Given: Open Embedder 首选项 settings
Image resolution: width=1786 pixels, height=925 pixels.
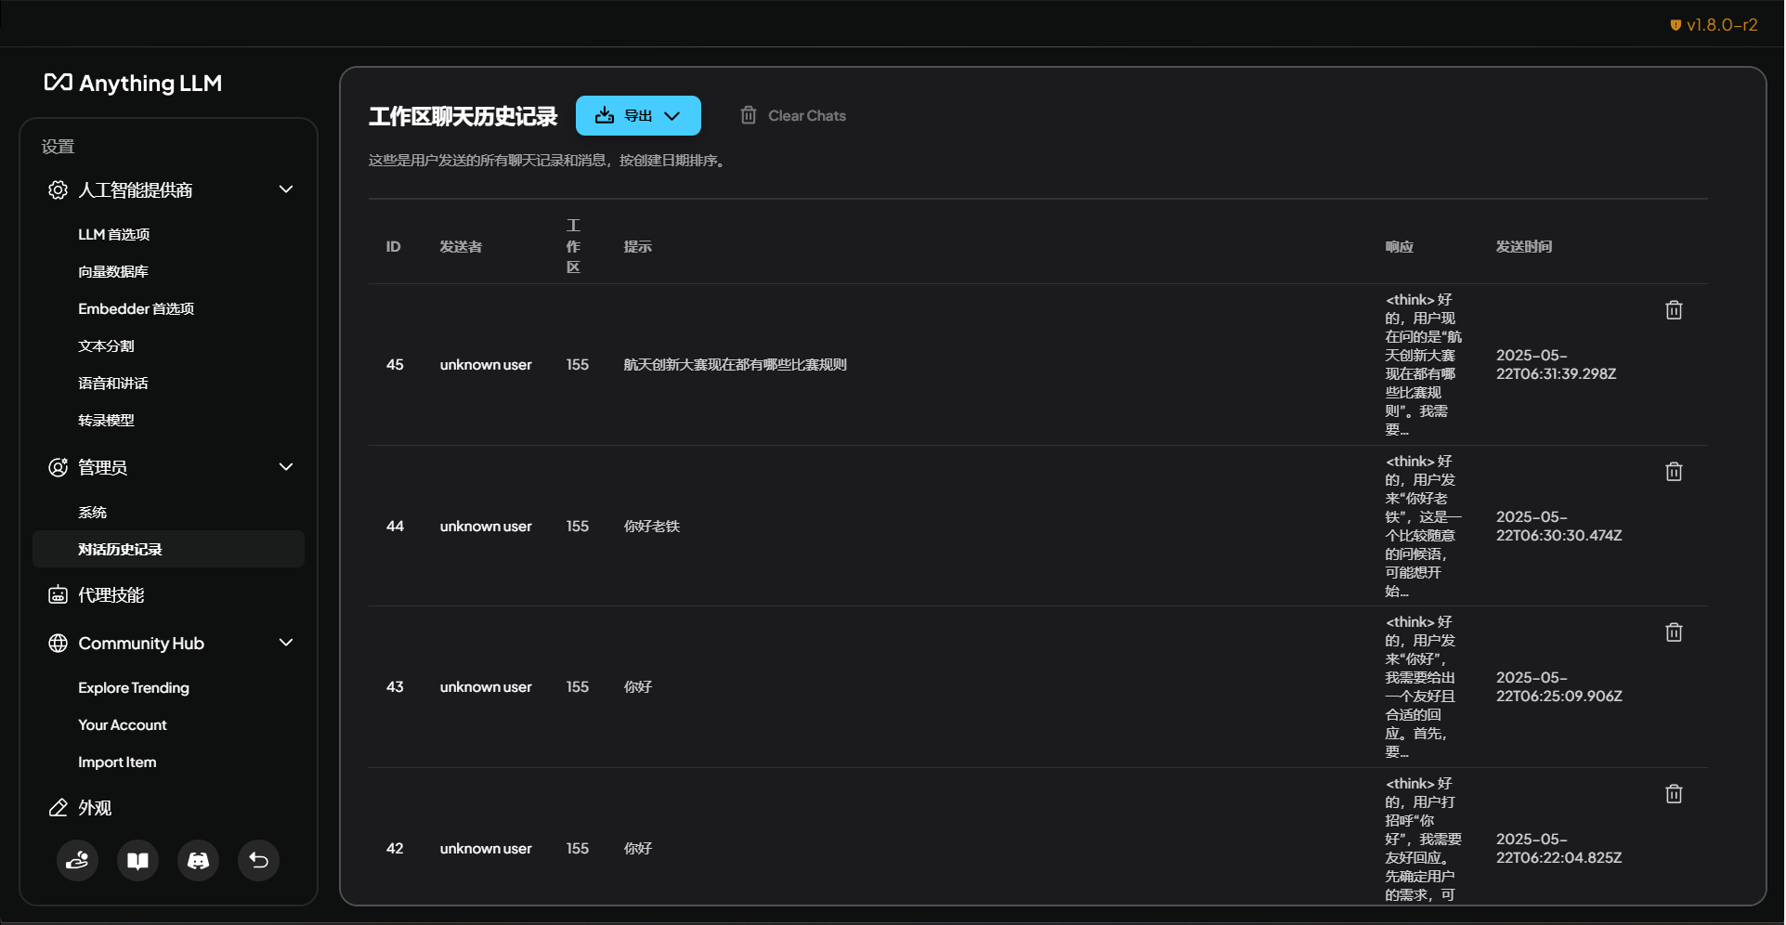Looking at the screenshot, I should click(137, 309).
